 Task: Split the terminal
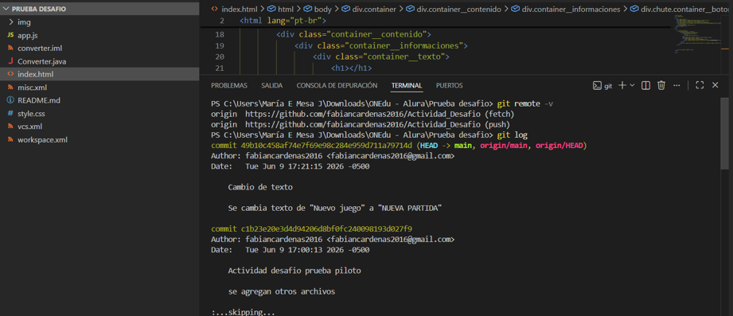click(645, 85)
